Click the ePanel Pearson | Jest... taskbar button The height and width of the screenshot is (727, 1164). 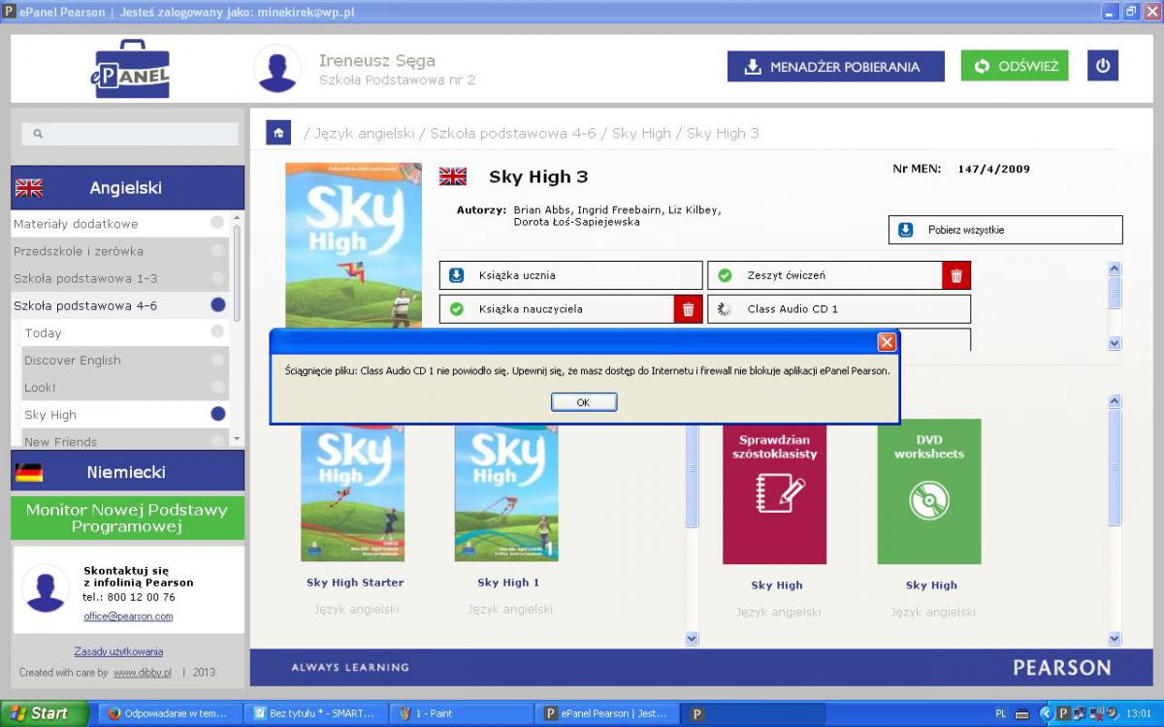[605, 713]
